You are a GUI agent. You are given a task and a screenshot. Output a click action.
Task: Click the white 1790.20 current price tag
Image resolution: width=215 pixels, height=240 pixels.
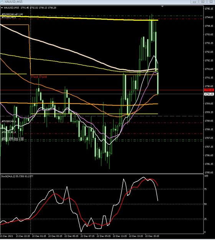[209, 94]
